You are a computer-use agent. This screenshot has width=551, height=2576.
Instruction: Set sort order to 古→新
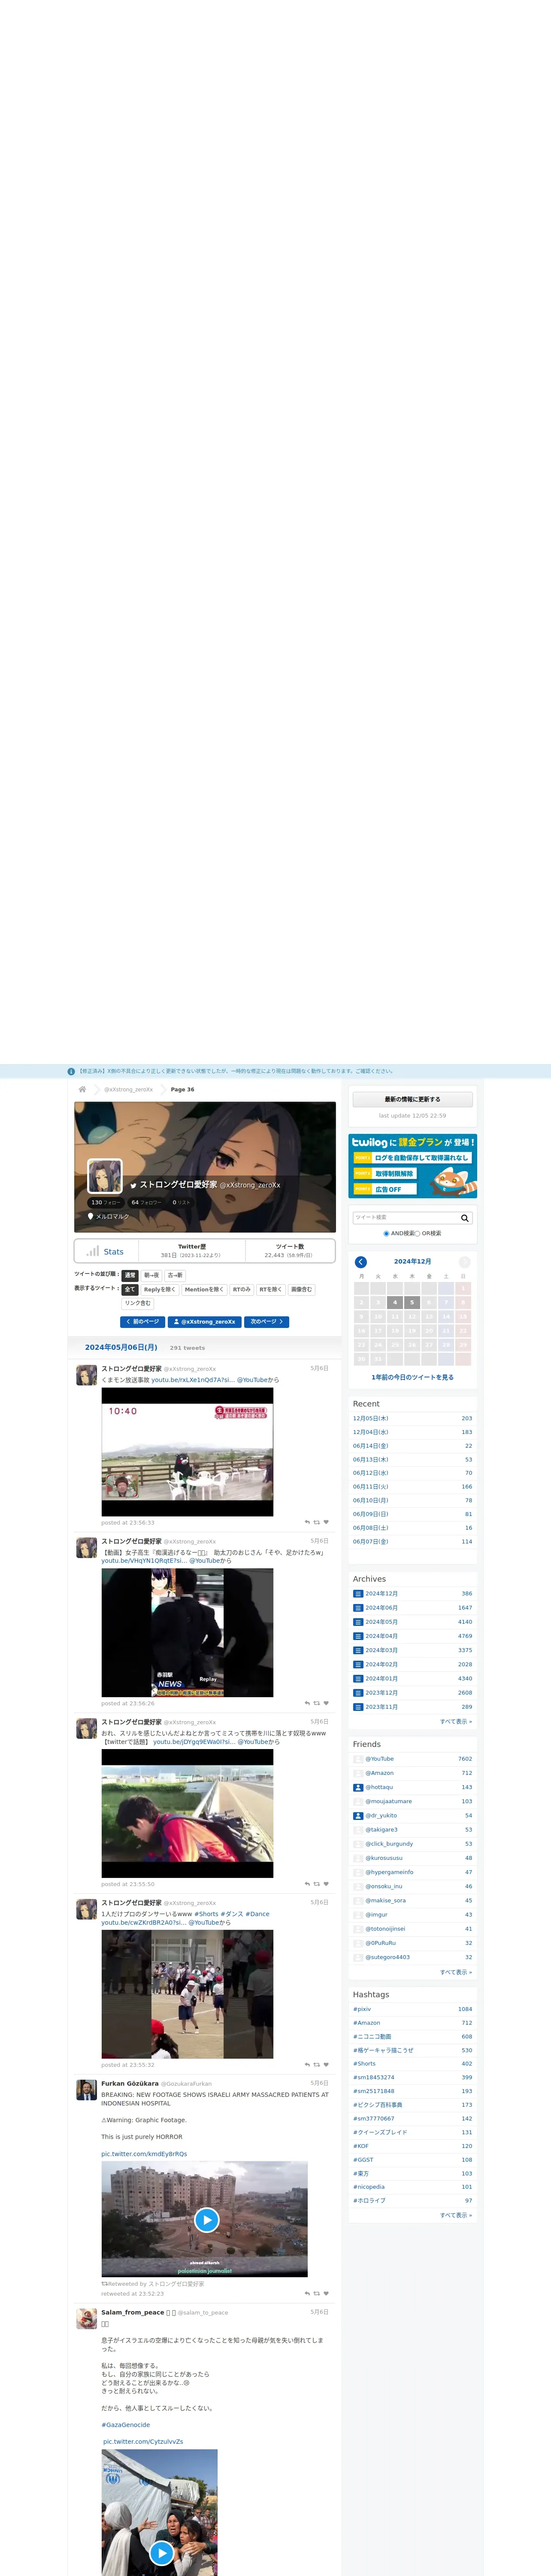point(175,1275)
